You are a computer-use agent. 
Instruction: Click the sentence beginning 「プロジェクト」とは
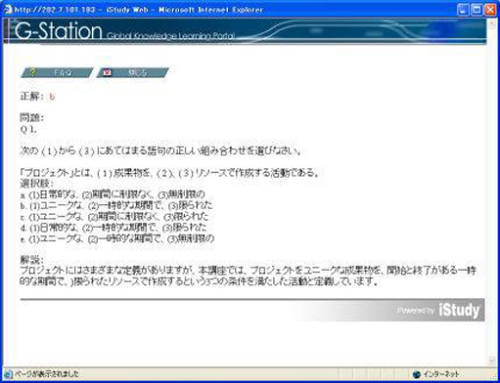(169, 173)
